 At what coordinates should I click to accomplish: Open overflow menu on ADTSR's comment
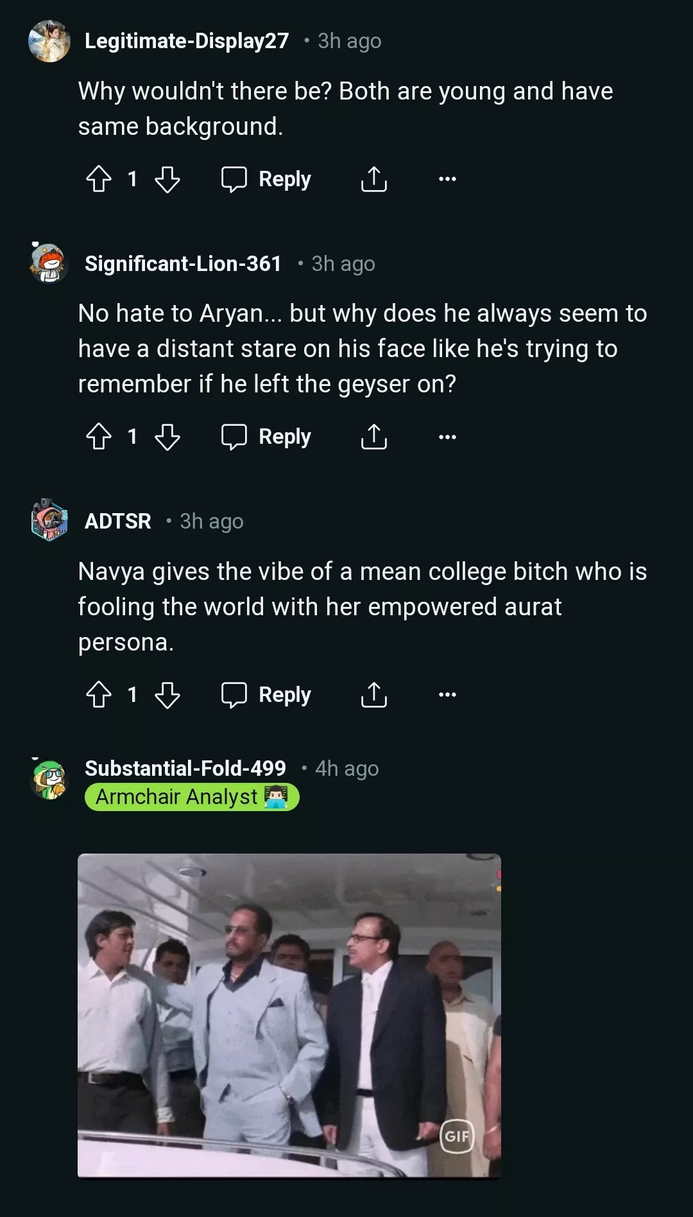click(447, 694)
